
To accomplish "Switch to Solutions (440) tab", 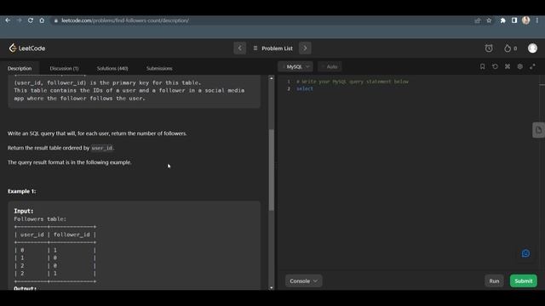I will (x=112, y=68).
